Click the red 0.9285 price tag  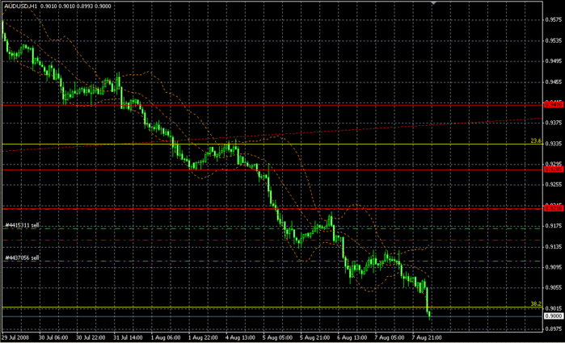[x=554, y=169]
